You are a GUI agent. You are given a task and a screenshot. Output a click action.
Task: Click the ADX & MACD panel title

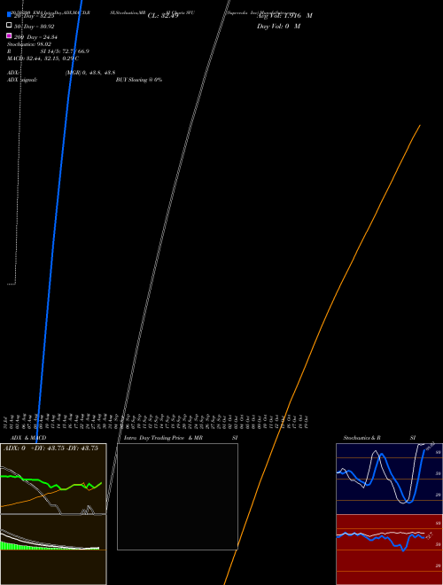28,438
